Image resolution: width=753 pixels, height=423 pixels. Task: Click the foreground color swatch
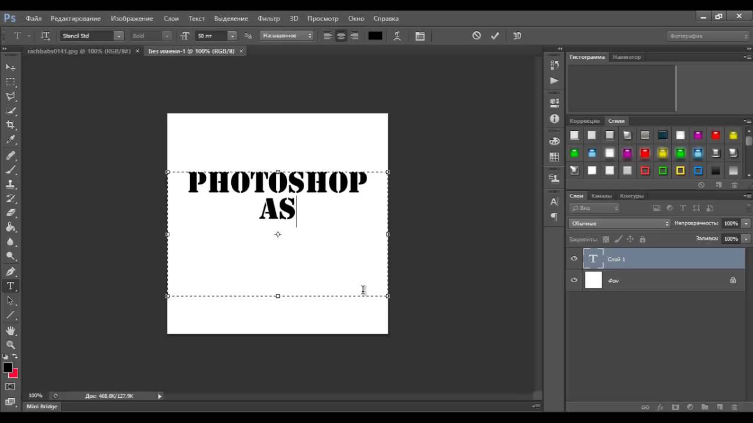coord(8,368)
